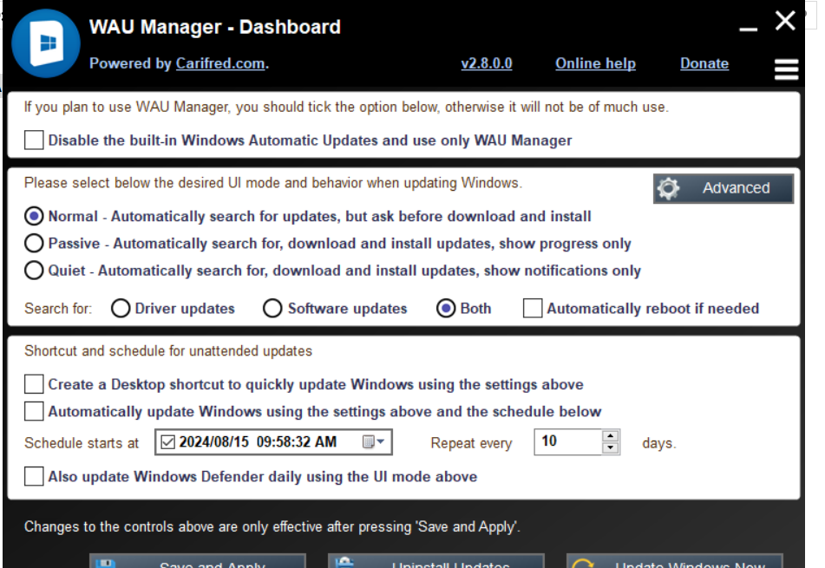
Task: Click the schedule date 2024/08/15 text
Action: (213, 441)
